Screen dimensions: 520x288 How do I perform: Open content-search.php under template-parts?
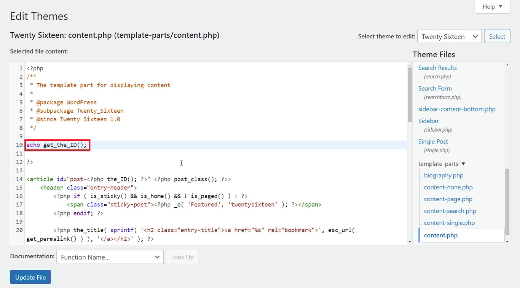pyautogui.click(x=450, y=211)
